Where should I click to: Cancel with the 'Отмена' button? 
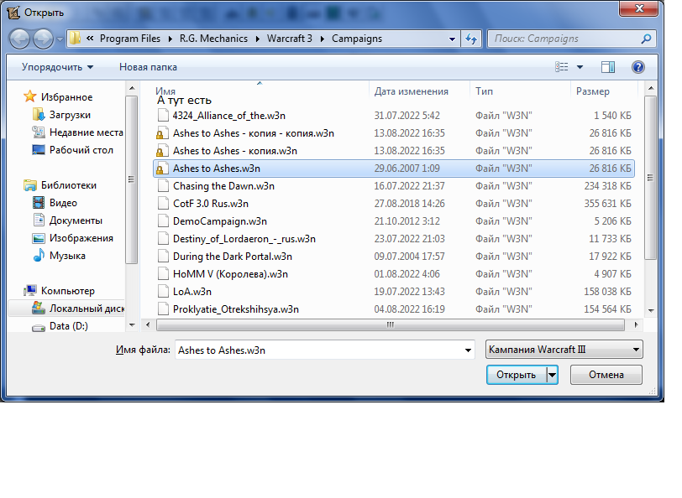(x=606, y=375)
